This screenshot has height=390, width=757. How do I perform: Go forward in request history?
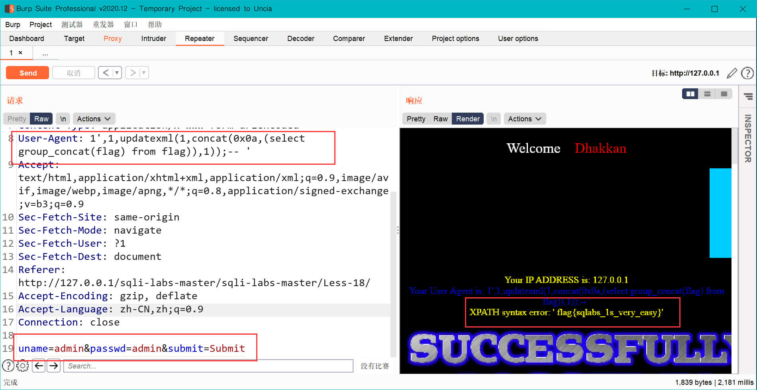pos(133,73)
